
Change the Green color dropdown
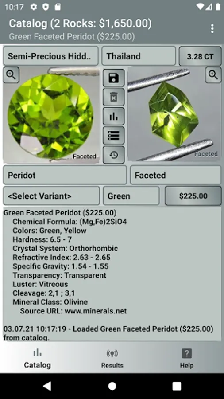(x=131, y=196)
